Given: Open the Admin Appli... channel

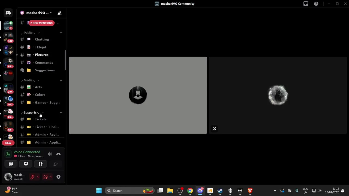Looking at the screenshot, I should coord(41,142).
